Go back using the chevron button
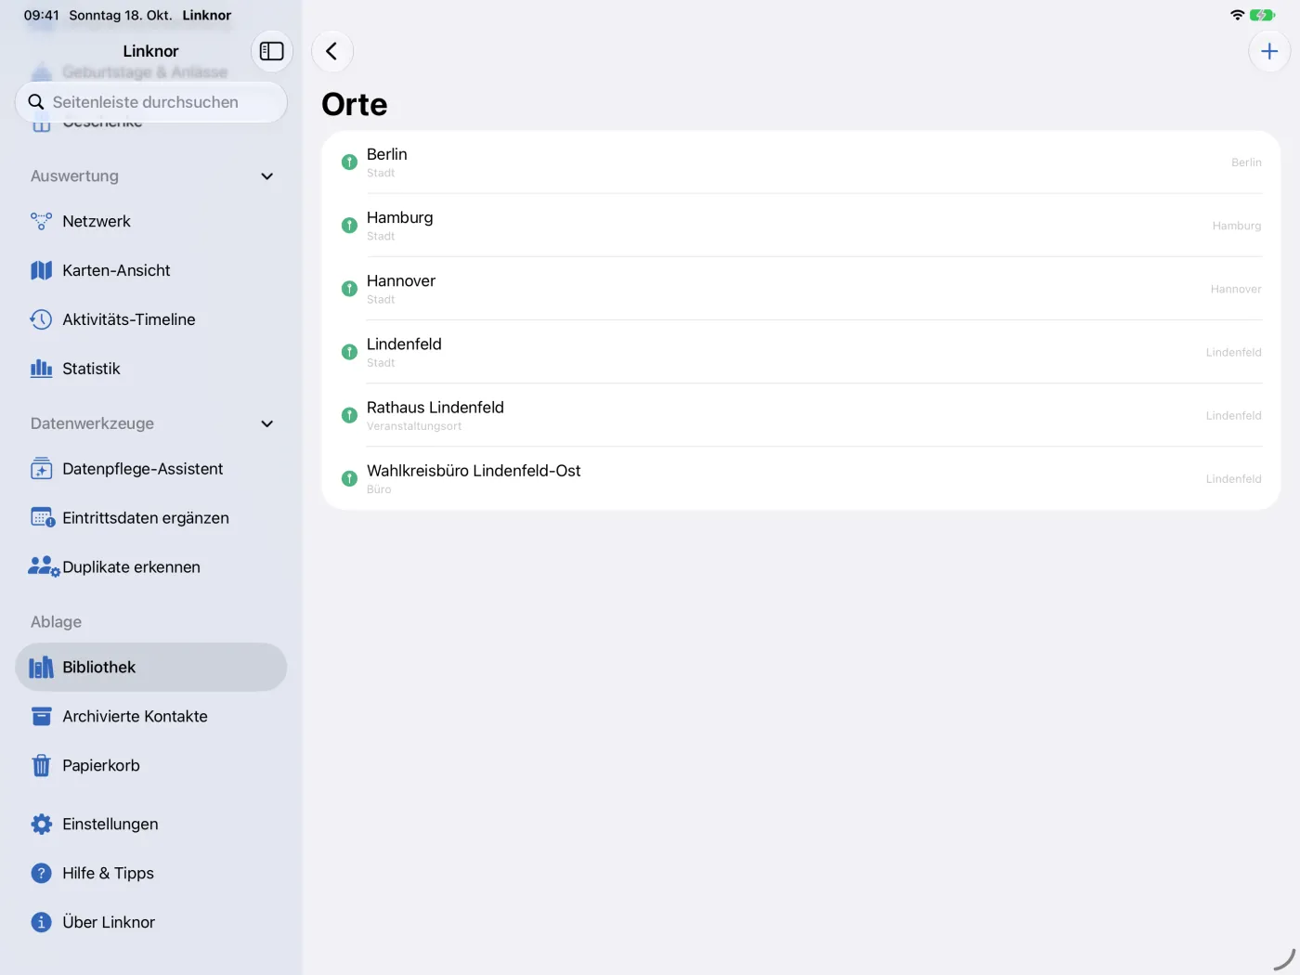Viewport: 1300px width, 975px height. click(331, 51)
